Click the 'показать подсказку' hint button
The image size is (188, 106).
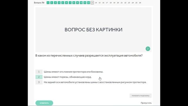tap(140, 96)
